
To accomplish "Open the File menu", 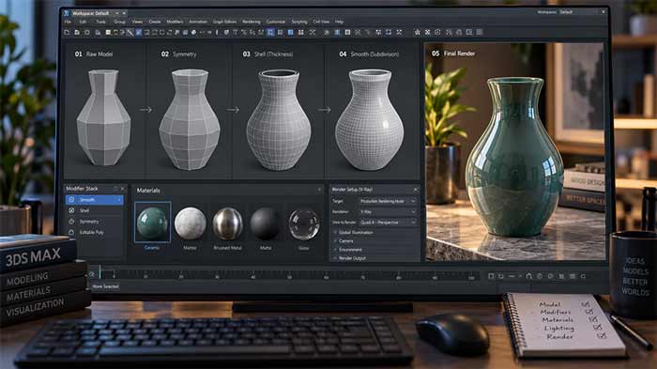I will 68,22.
